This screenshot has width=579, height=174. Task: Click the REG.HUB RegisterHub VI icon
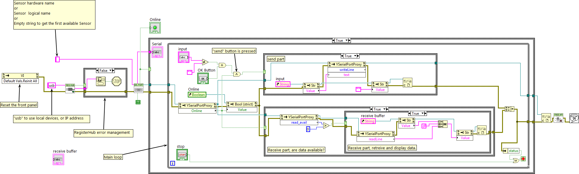[70, 88]
